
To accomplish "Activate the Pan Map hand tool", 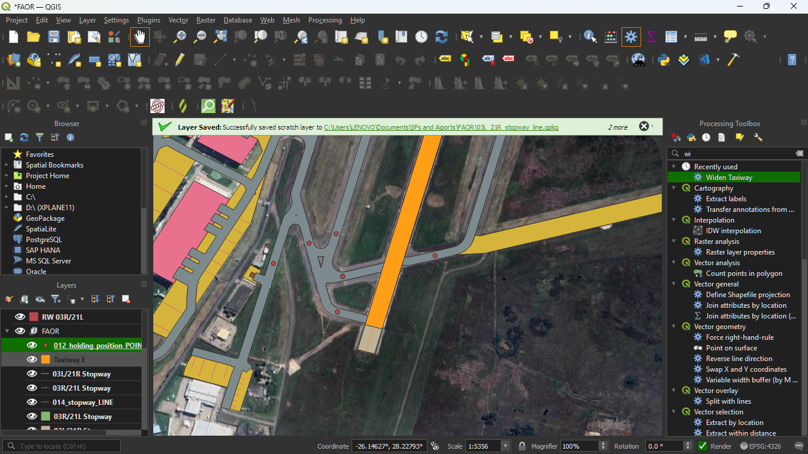I will (140, 37).
